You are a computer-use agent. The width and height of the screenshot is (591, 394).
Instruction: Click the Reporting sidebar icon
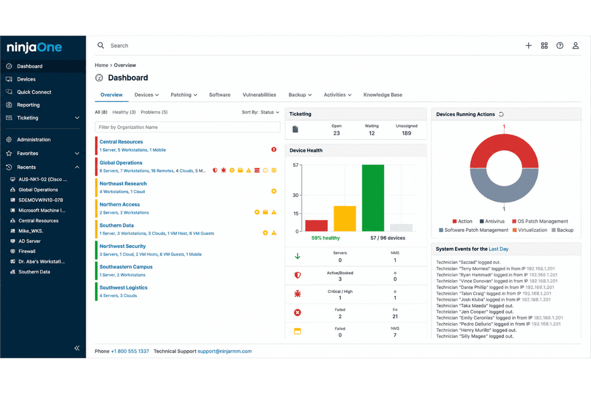[9, 105]
